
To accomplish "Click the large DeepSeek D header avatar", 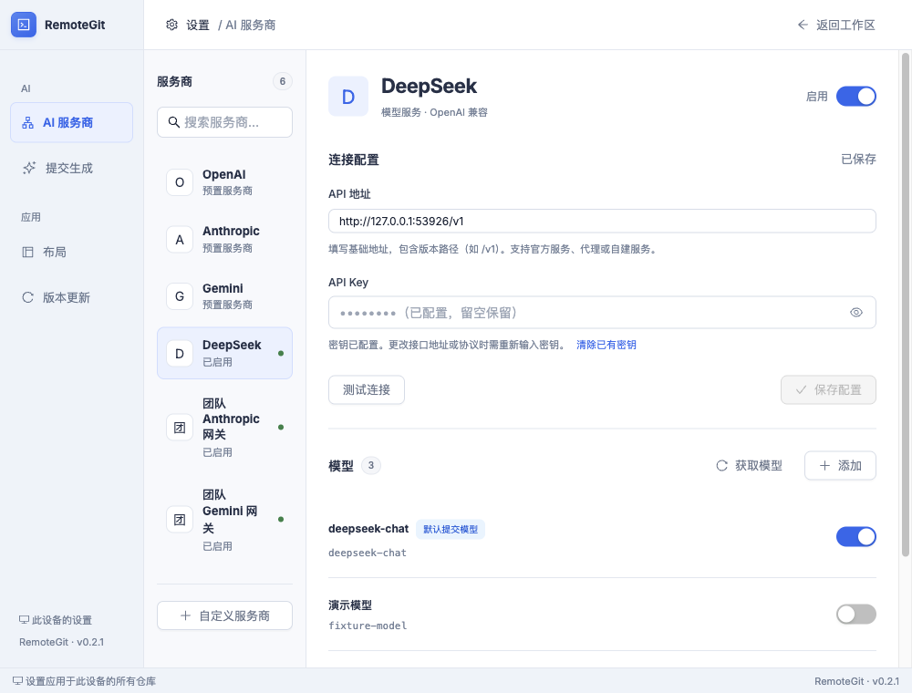I will (x=348, y=97).
